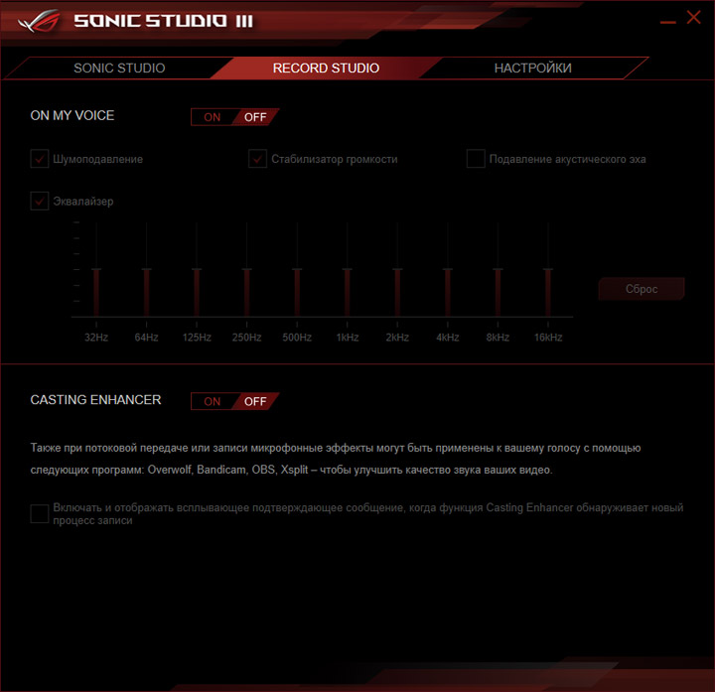715x692 pixels.
Task: Turn ON the Casting Enhancer switch
Action: click(x=213, y=402)
